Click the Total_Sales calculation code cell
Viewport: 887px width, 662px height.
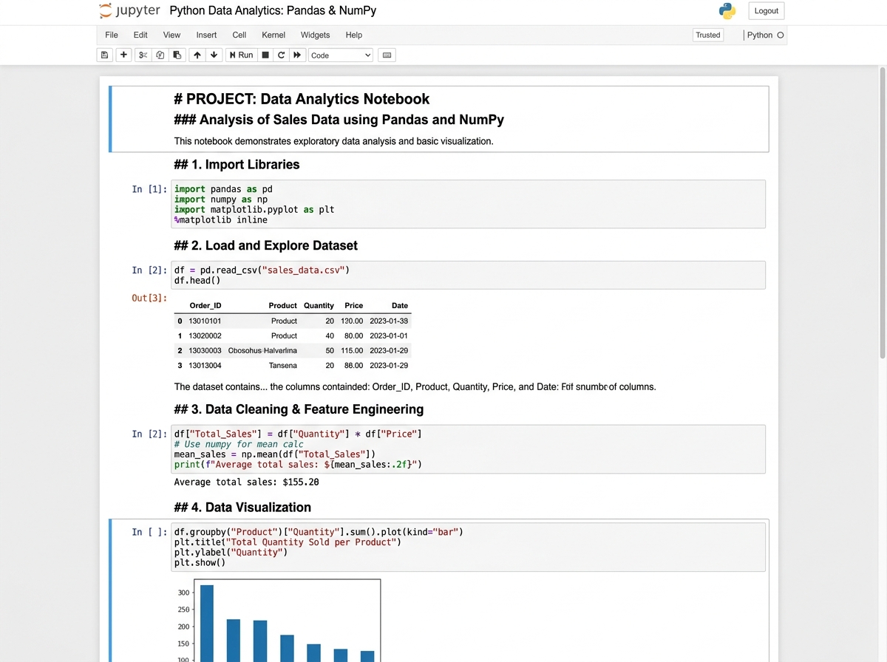click(468, 449)
